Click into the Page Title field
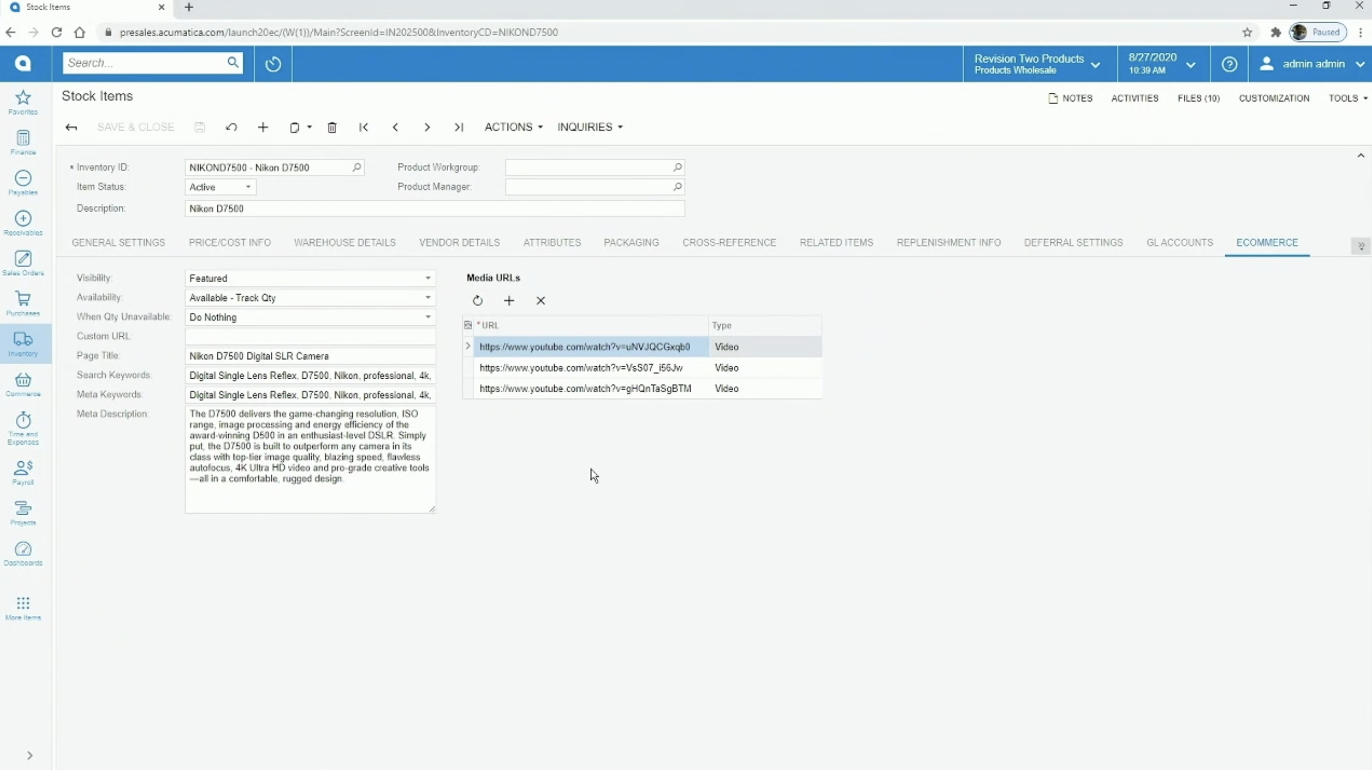Screen dimensions: 1372x770 (x=310, y=356)
